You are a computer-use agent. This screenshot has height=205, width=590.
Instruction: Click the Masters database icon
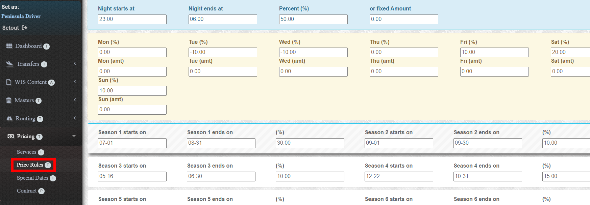click(x=9, y=100)
